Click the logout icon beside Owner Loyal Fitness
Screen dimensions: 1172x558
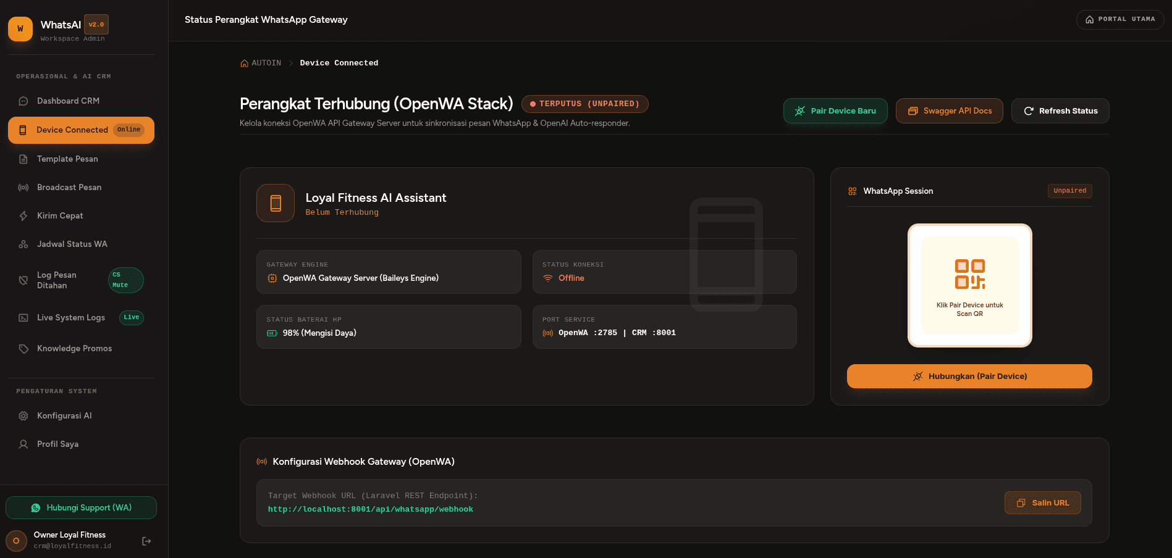pos(146,541)
